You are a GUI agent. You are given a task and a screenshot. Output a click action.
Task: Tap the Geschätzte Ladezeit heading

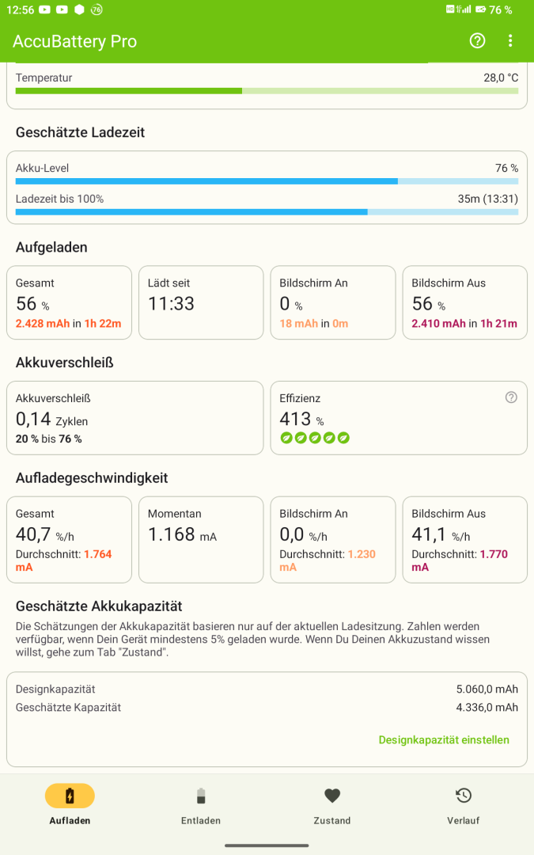click(x=80, y=132)
